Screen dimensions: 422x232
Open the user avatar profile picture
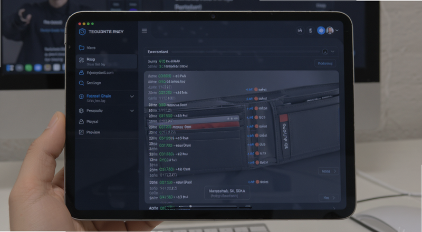(x=330, y=31)
